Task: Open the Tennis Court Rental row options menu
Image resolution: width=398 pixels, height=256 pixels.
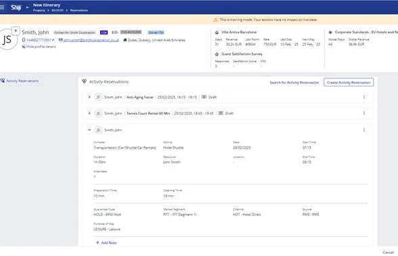Action: tap(364, 113)
